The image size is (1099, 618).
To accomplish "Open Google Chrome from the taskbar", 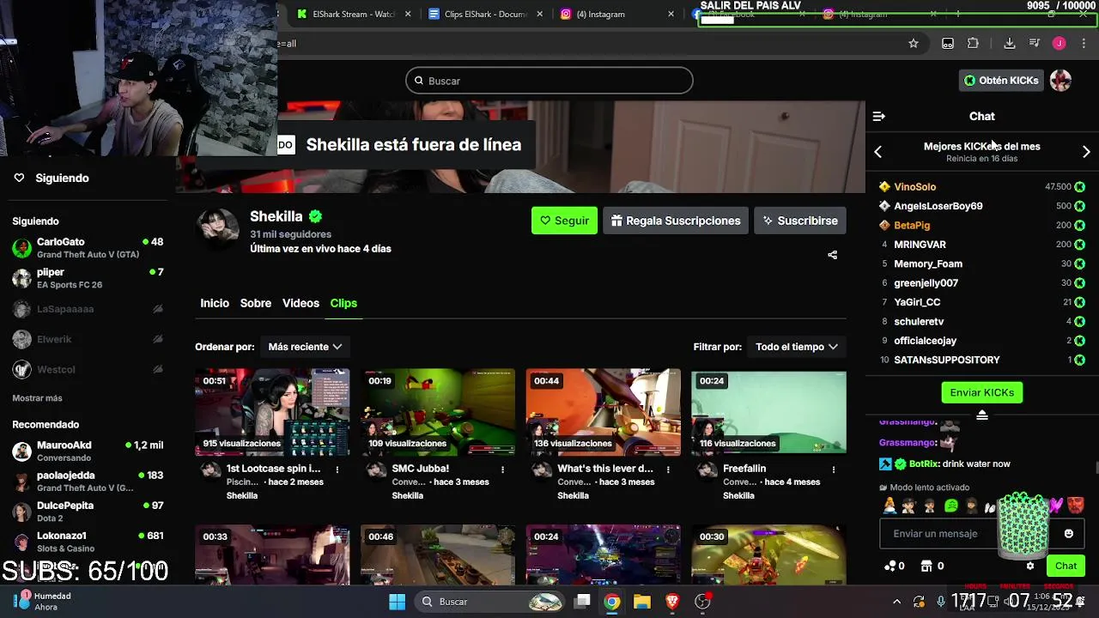I will [611, 602].
